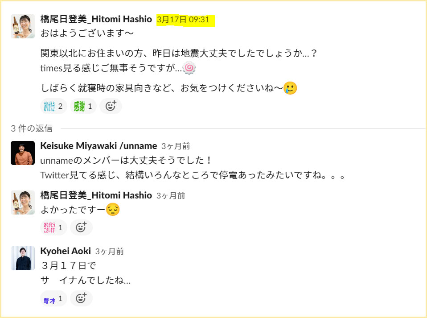Open Hitomi Hashio's avatar in top message

[x=23, y=26]
